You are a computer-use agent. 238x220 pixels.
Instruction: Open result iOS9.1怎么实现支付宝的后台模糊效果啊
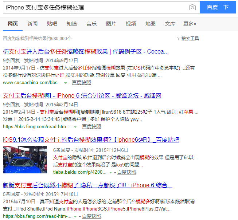(91, 140)
